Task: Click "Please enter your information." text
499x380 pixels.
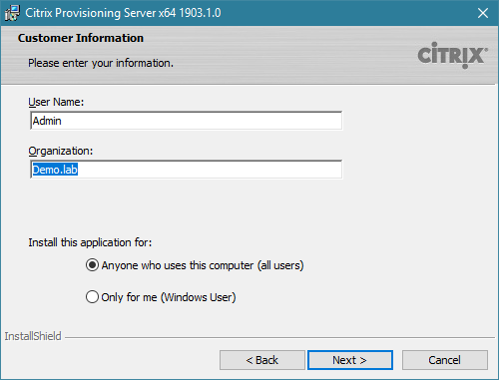Action: pos(101,63)
